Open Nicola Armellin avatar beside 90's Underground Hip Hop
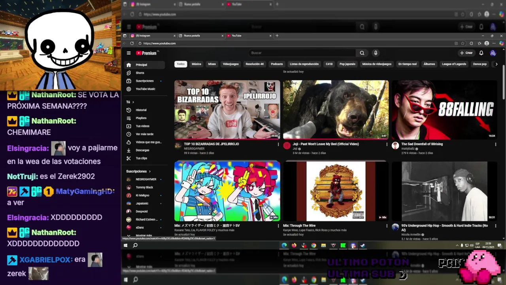 click(395, 227)
